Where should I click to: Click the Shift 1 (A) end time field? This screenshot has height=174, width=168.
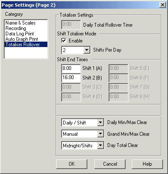[71, 69]
